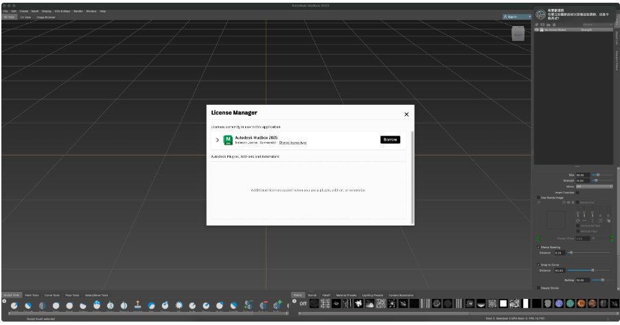
Task: Click the Borrow button
Action: coord(390,140)
